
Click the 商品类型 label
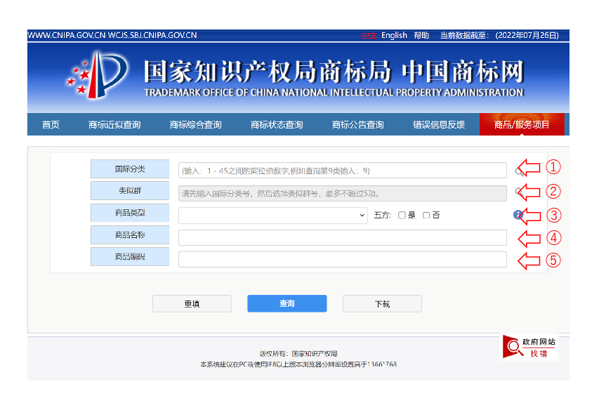pyautogui.click(x=130, y=213)
